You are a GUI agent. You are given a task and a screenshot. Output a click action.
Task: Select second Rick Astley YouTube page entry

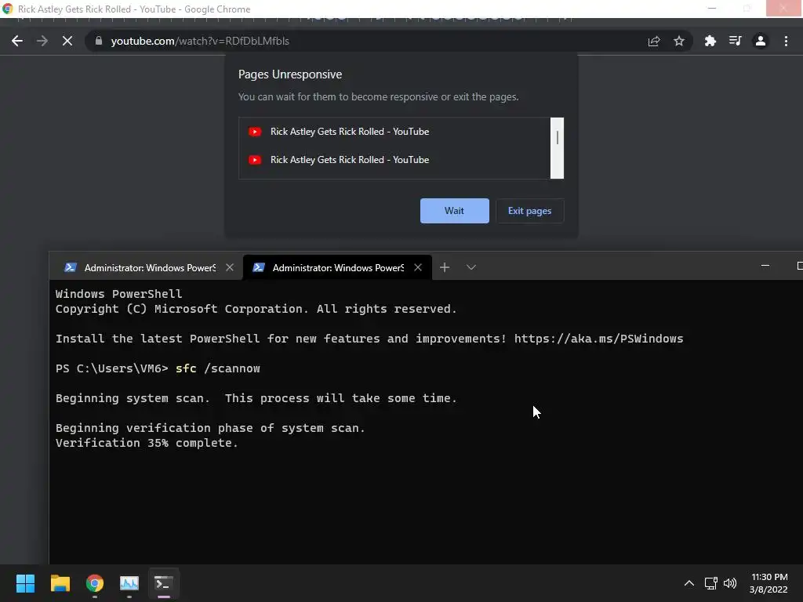[394, 160]
